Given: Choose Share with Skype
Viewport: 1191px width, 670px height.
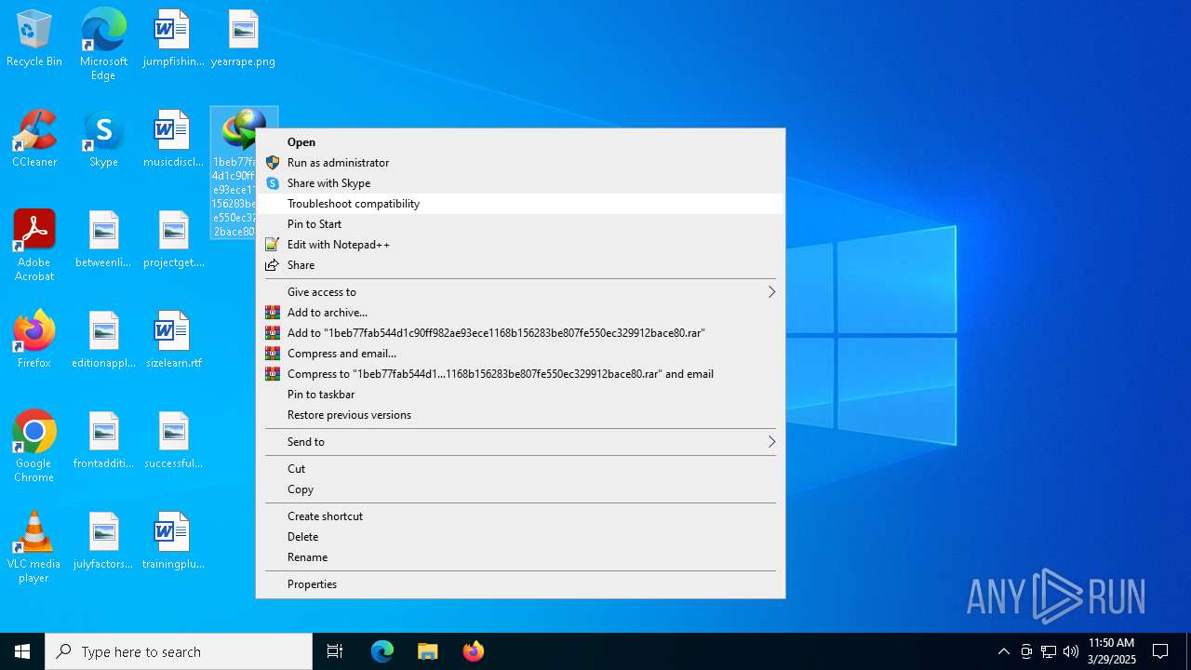Looking at the screenshot, I should (520, 183).
